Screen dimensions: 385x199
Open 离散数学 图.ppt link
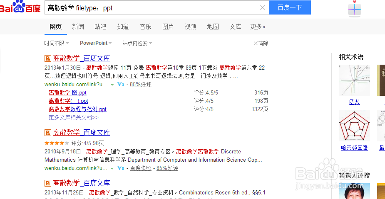click(x=67, y=92)
